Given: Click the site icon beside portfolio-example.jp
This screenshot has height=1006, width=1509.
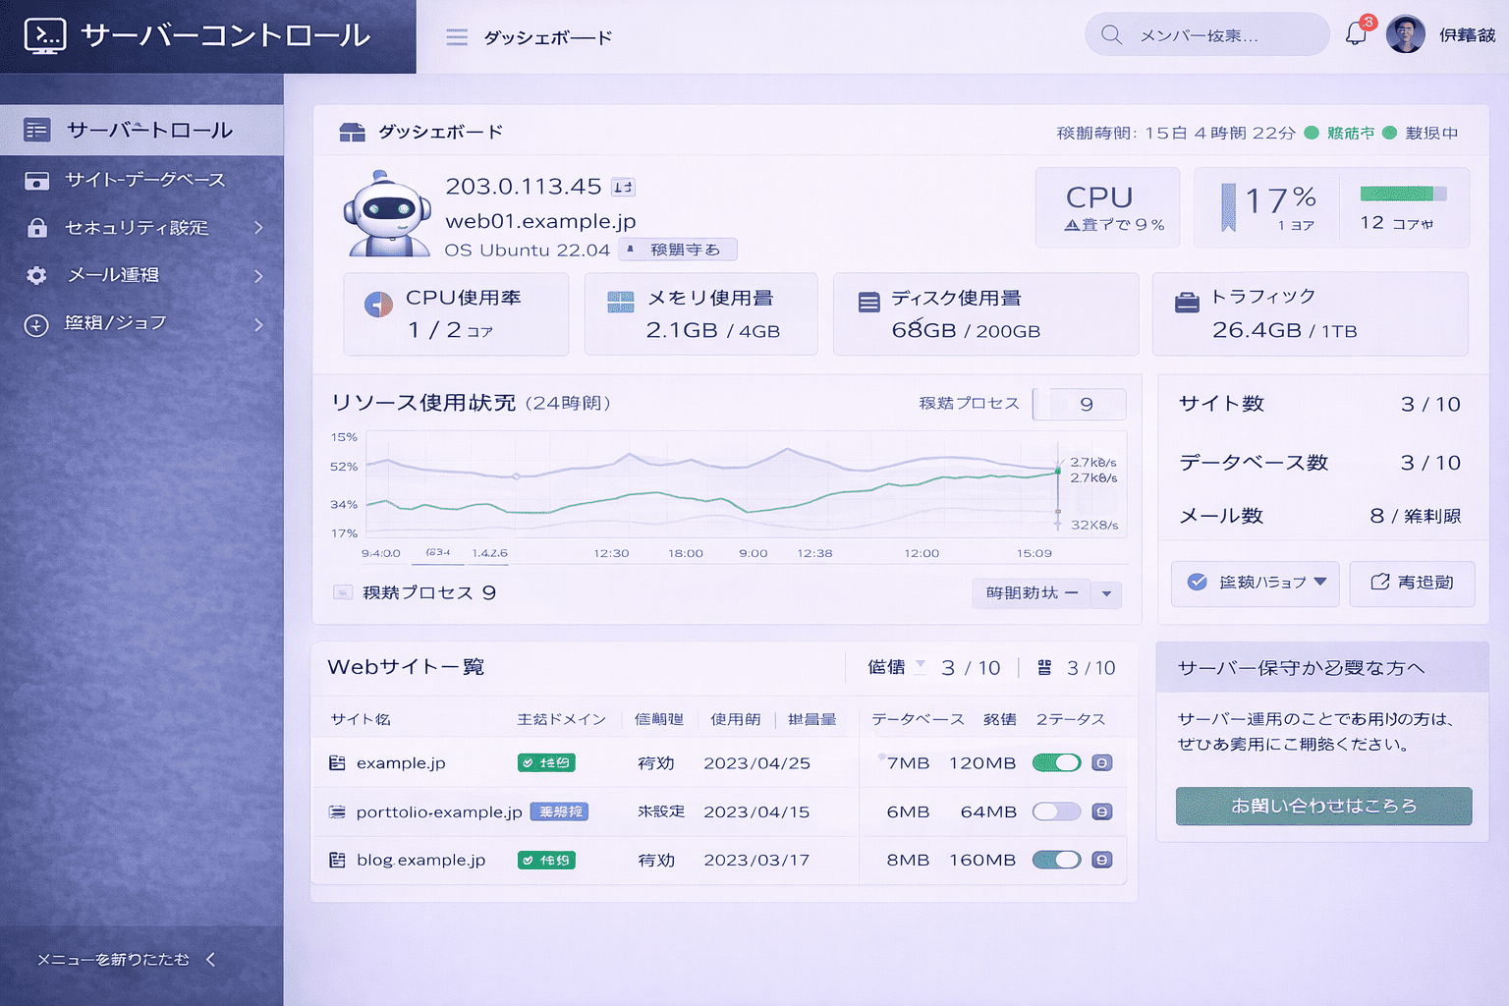Looking at the screenshot, I should [x=337, y=812].
